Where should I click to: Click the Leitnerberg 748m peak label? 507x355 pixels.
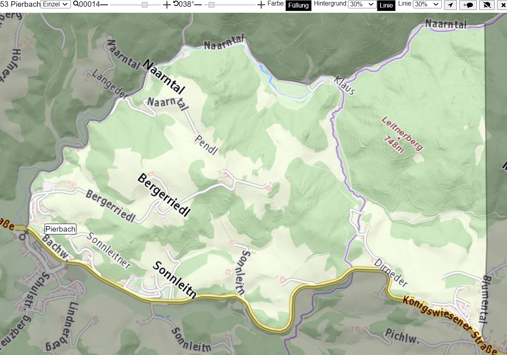pyautogui.click(x=402, y=135)
